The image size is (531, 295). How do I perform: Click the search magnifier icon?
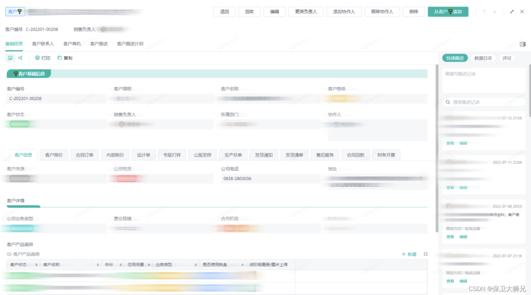(448, 102)
